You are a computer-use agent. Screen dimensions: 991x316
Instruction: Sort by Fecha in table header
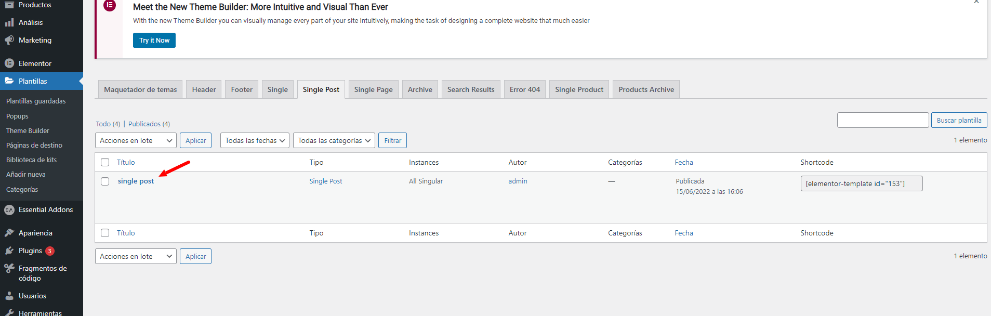684,162
